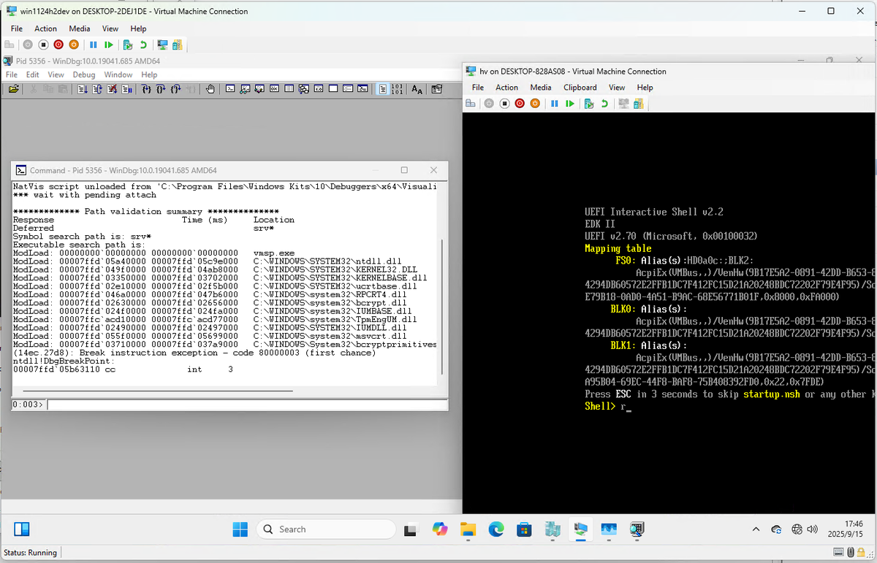
Task: Click the WinDbg insert breakpoint hand icon
Action: pyautogui.click(x=210, y=89)
